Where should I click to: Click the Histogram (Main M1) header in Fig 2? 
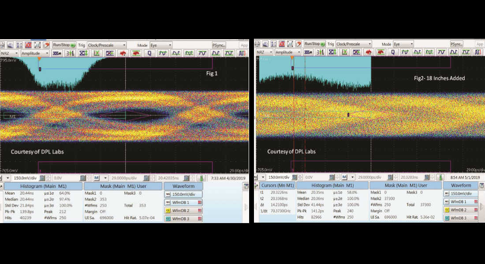point(332,185)
